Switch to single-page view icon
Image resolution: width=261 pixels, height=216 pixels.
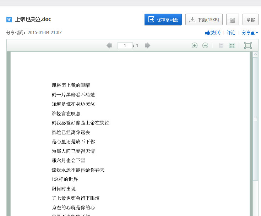[221, 45]
